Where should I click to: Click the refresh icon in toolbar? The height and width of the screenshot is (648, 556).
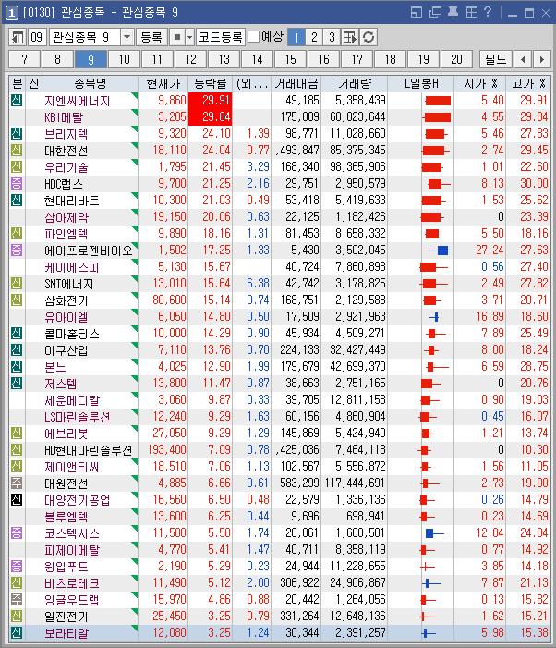click(x=369, y=37)
